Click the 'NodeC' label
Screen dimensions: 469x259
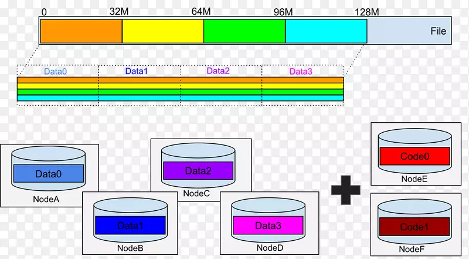point(196,193)
